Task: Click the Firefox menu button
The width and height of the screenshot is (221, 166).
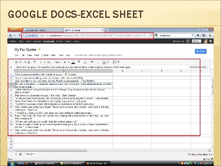Action: coord(15,29)
